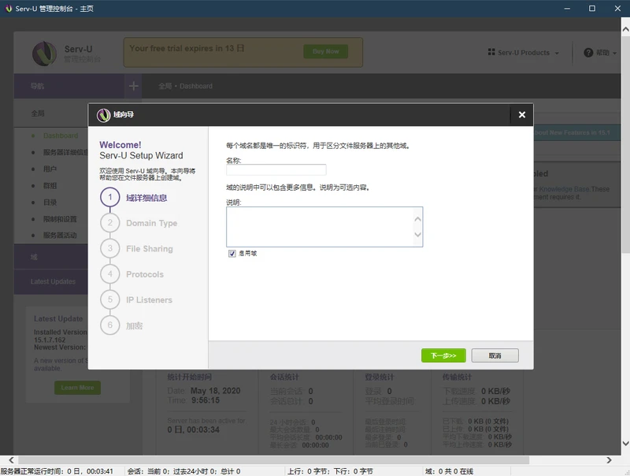Click the domains online status text

(449, 471)
